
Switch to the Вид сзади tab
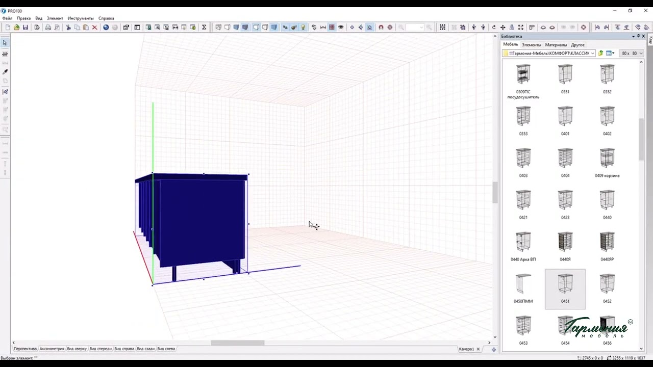click(x=146, y=349)
